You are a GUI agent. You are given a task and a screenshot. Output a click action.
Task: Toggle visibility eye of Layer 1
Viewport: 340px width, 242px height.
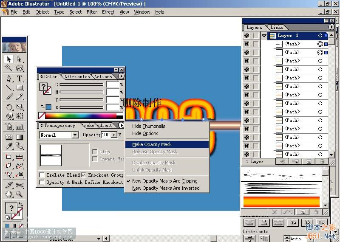[247, 36]
